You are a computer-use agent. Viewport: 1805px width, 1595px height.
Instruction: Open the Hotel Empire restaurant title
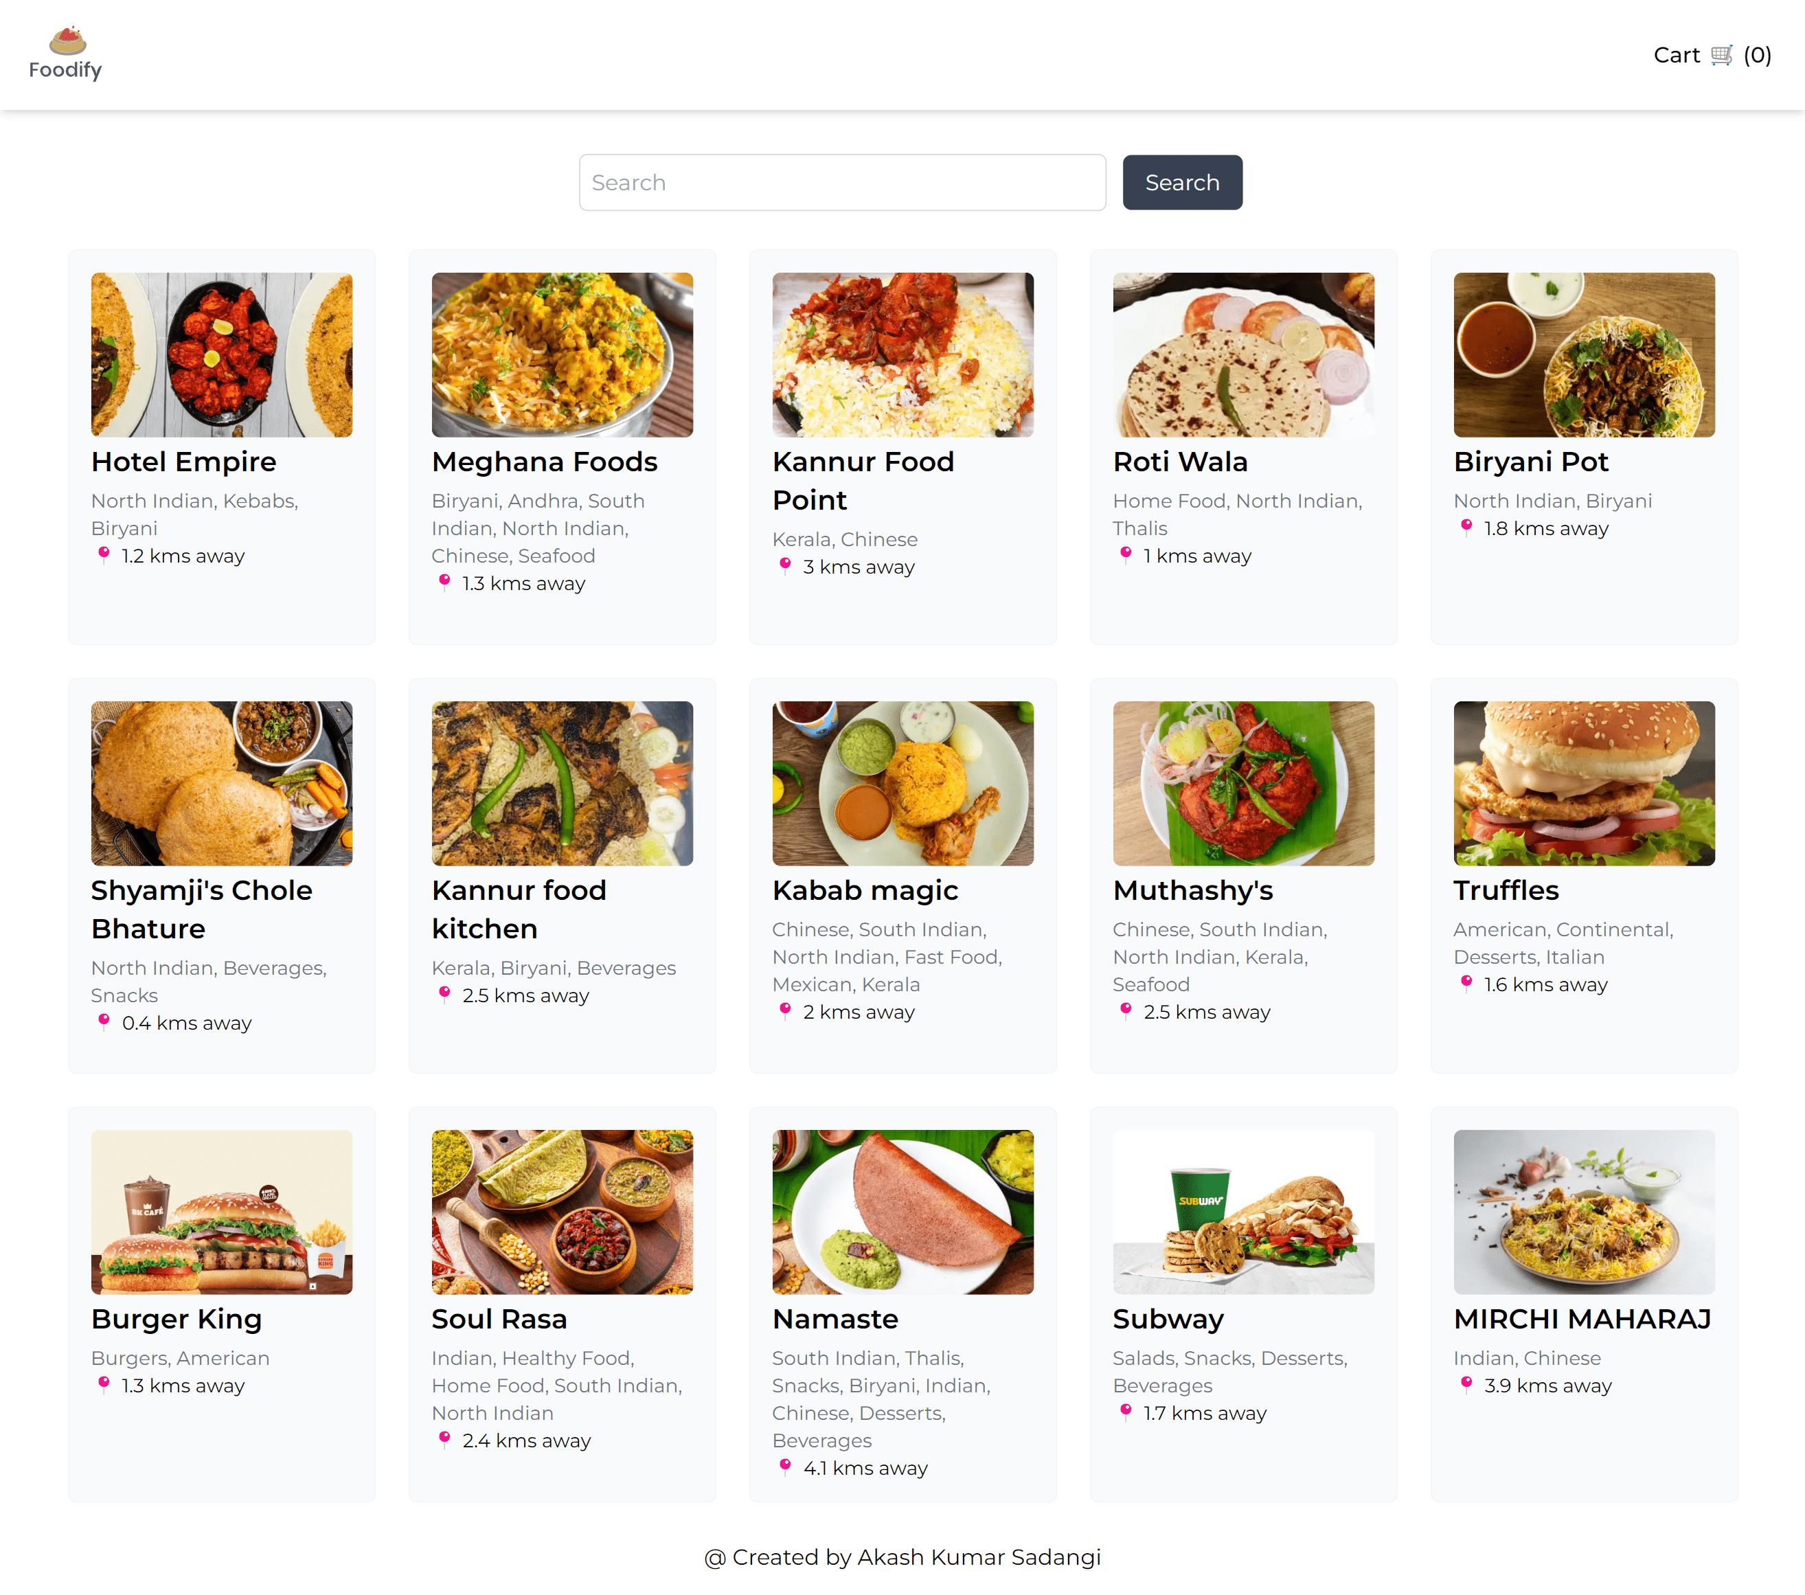(183, 462)
